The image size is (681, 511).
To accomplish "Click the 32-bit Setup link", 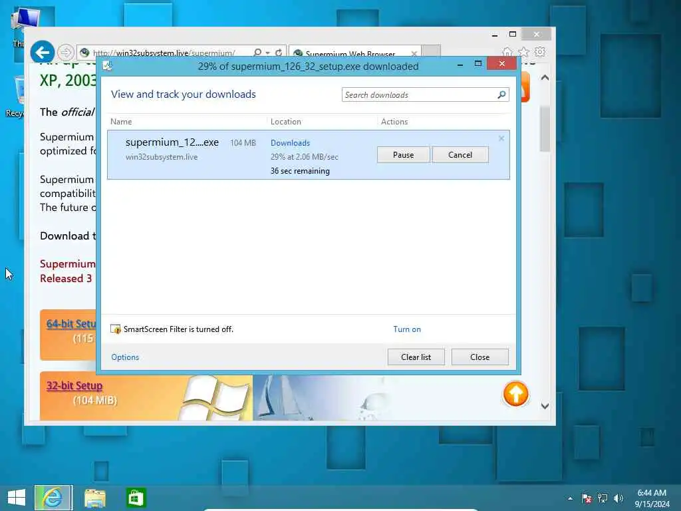I will pos(74,385).
